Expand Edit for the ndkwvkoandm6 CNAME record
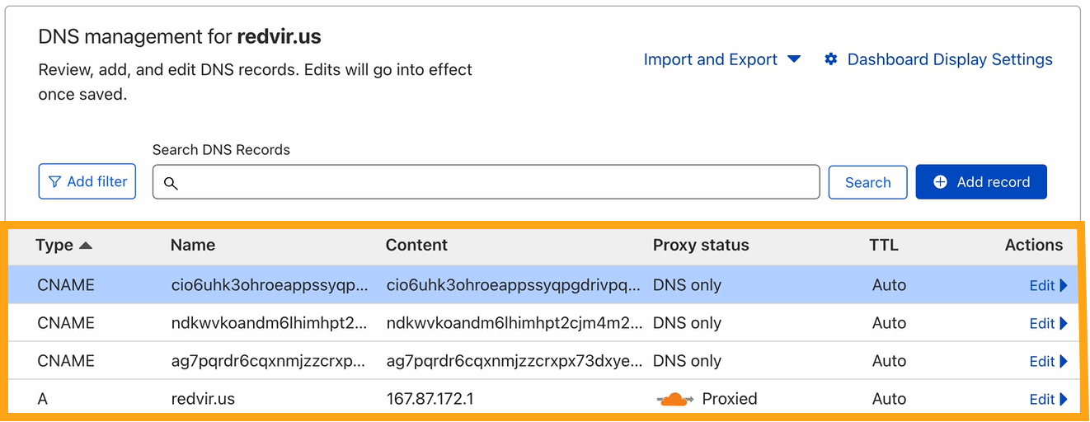 point(1048,323)
